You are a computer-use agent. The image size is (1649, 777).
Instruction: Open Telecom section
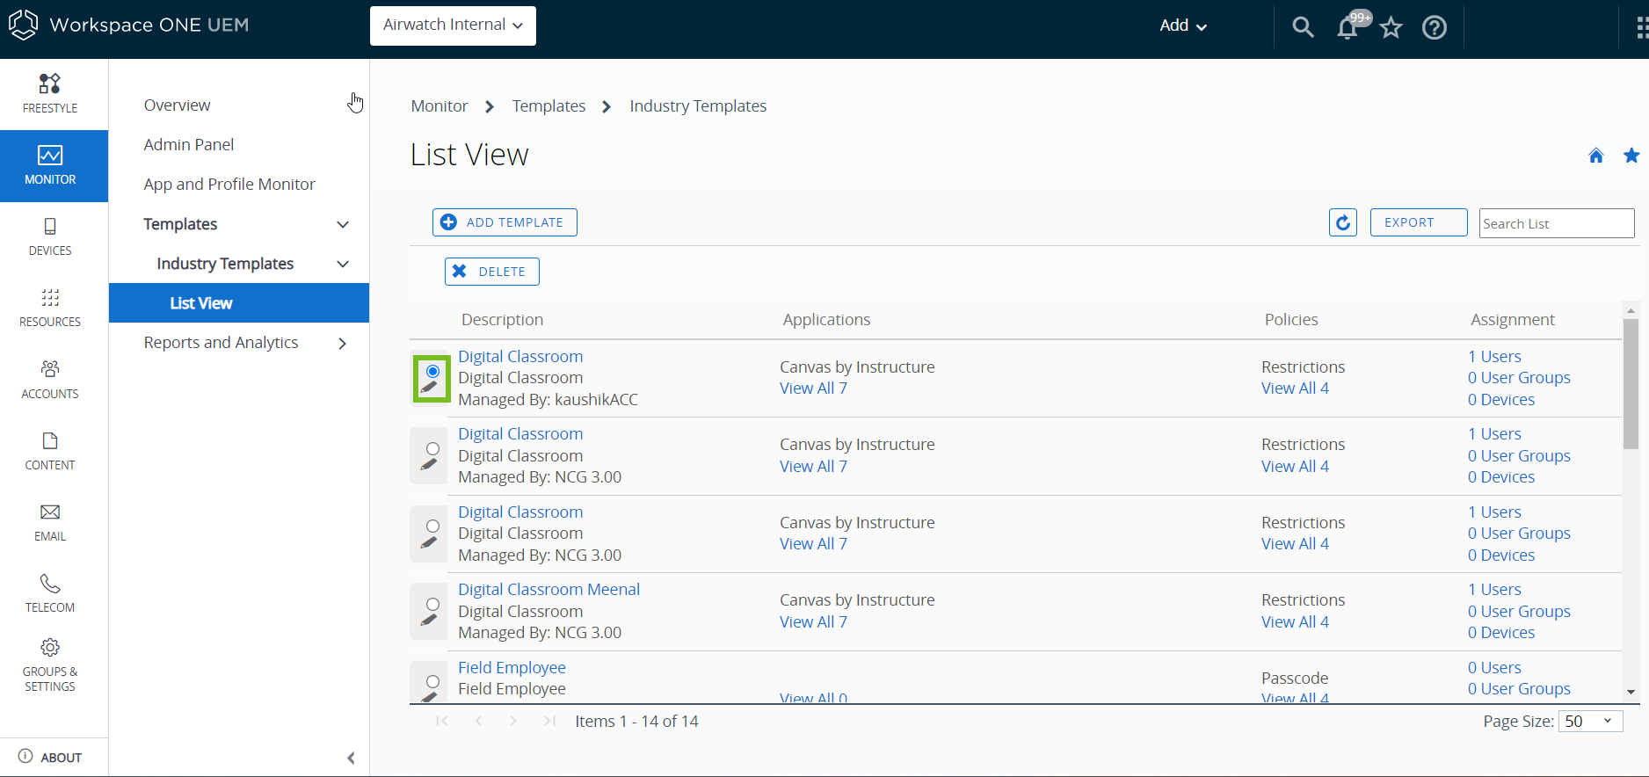[50, 594]
